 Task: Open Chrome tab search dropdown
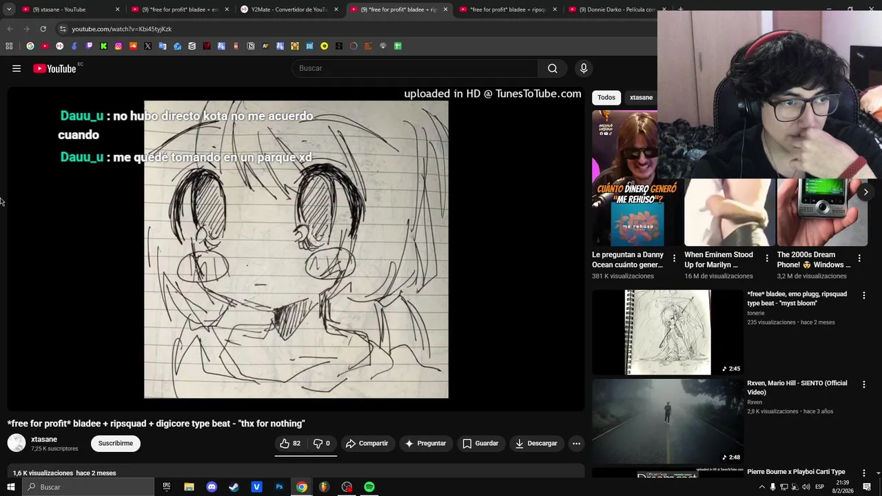pyautogui.click(x=9, y=10)
